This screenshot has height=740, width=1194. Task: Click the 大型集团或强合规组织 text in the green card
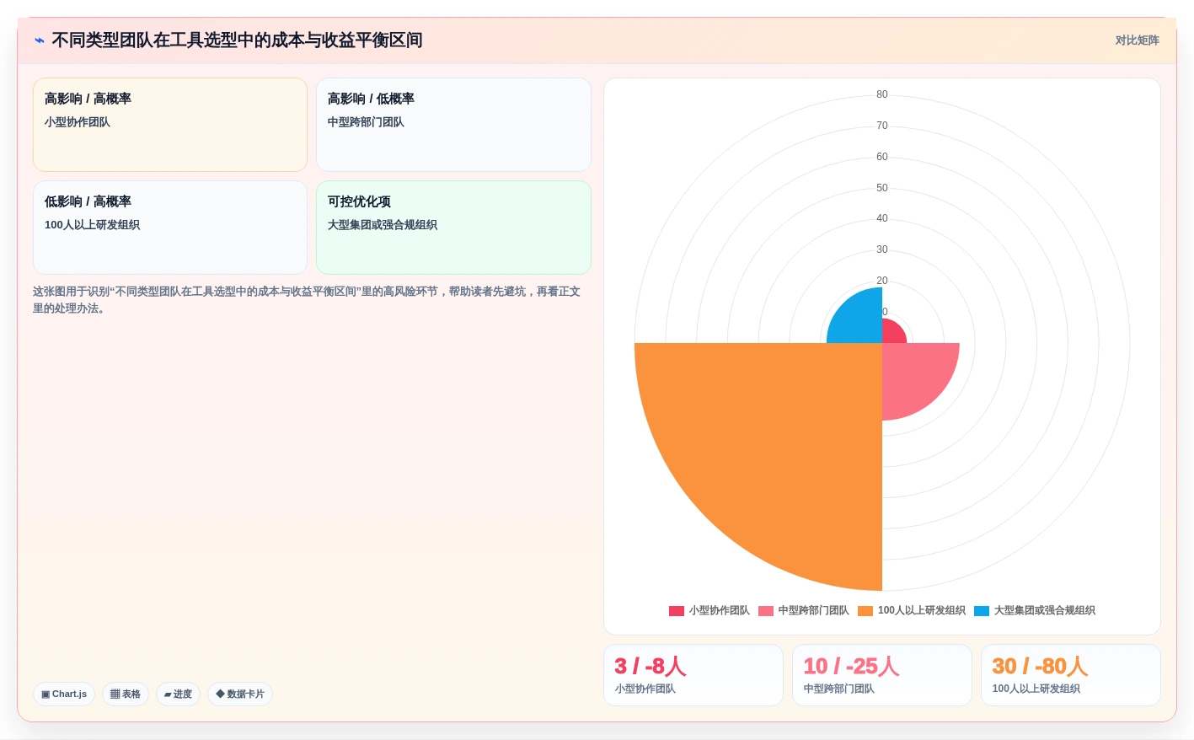[x=383, y=225]
